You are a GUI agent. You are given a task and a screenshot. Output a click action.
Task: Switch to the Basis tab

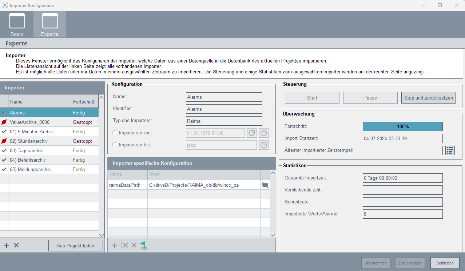pyautogui.click(x=17, y=24)
